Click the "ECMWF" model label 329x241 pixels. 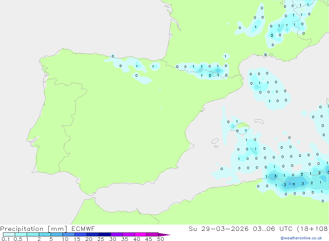(x=83, y=229)
